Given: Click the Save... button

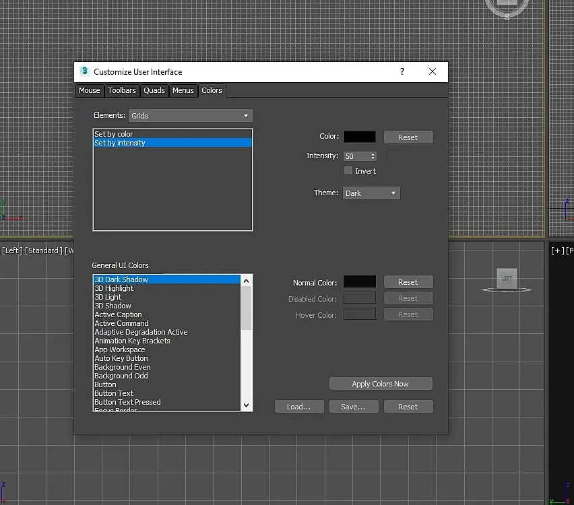Looking at the screenshot, I should [353, 407].
